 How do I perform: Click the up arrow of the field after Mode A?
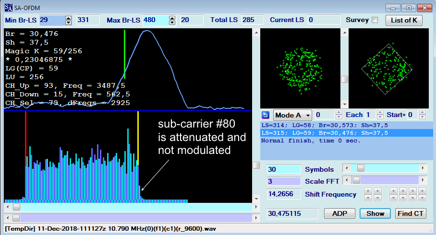[x=339, y=113]
